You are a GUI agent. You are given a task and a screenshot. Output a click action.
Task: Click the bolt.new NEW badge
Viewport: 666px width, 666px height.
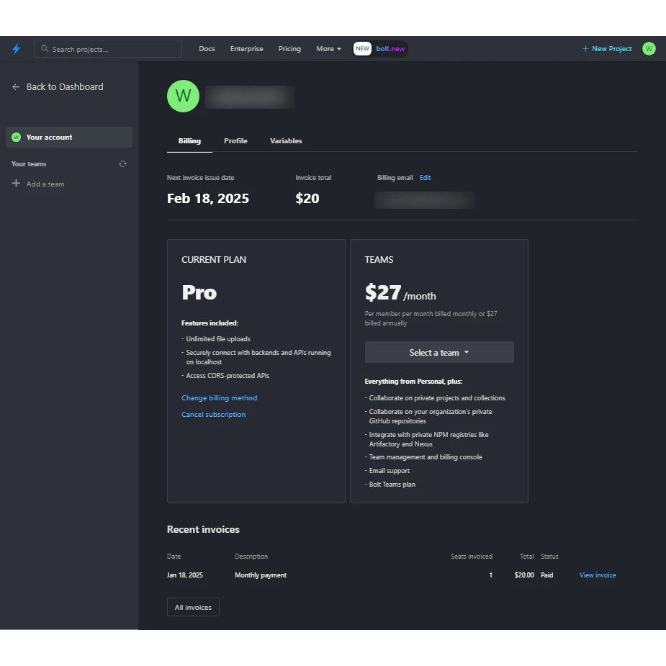380,49
